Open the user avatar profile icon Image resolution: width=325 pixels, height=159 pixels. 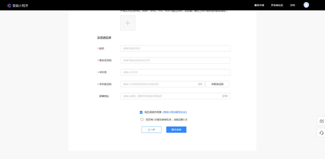306,5
